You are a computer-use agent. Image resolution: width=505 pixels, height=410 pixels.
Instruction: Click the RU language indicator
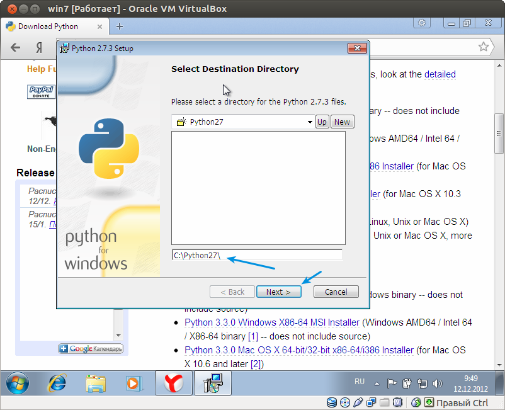click(x=360, y=382)
